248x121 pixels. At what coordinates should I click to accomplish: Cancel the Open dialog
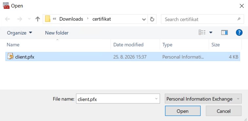coord(223,111)
